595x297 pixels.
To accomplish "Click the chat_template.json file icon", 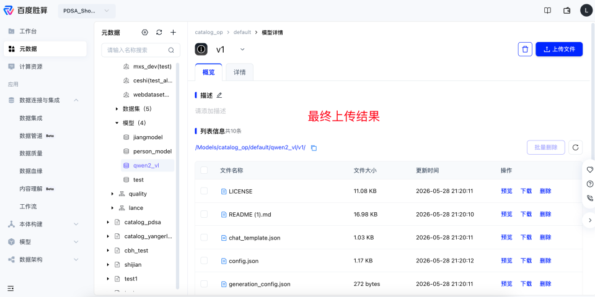I will 224,238.
